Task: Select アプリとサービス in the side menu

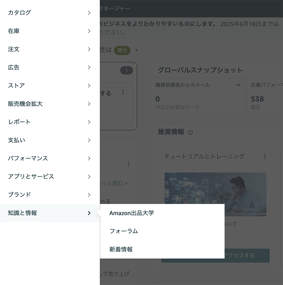Action: pos(50,177)
